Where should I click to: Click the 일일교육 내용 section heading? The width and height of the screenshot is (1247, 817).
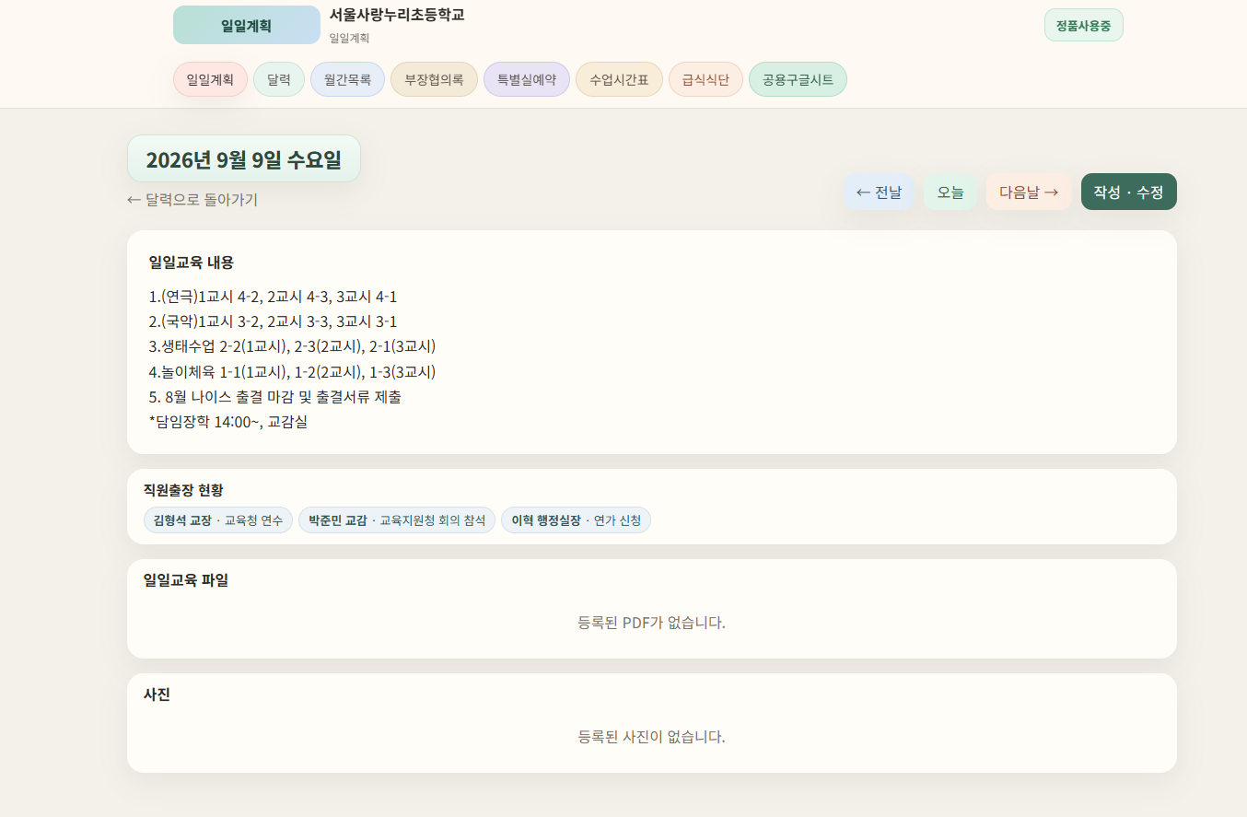[x=192, y=262]
